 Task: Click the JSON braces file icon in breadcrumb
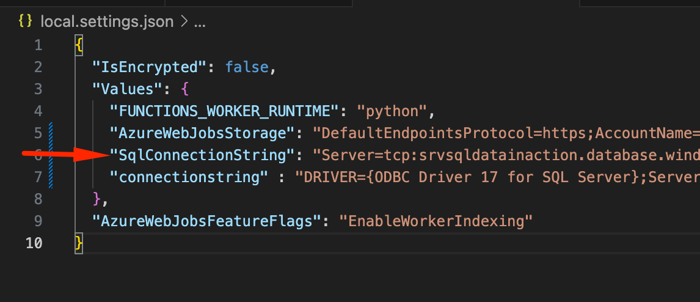(x=25, y=21)
